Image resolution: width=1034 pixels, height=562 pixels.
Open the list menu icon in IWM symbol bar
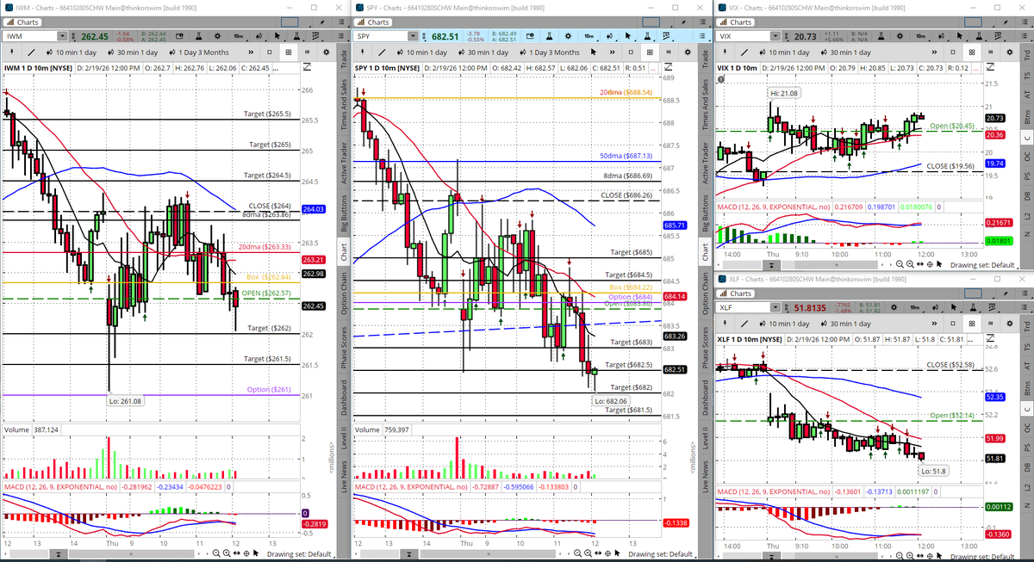click(341, 36)
